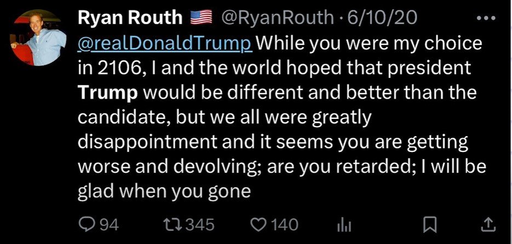The image size is (512, 244).
Task: Click the reply speech bubble icon
Action: pyautogui.click(x=87, y=225)
